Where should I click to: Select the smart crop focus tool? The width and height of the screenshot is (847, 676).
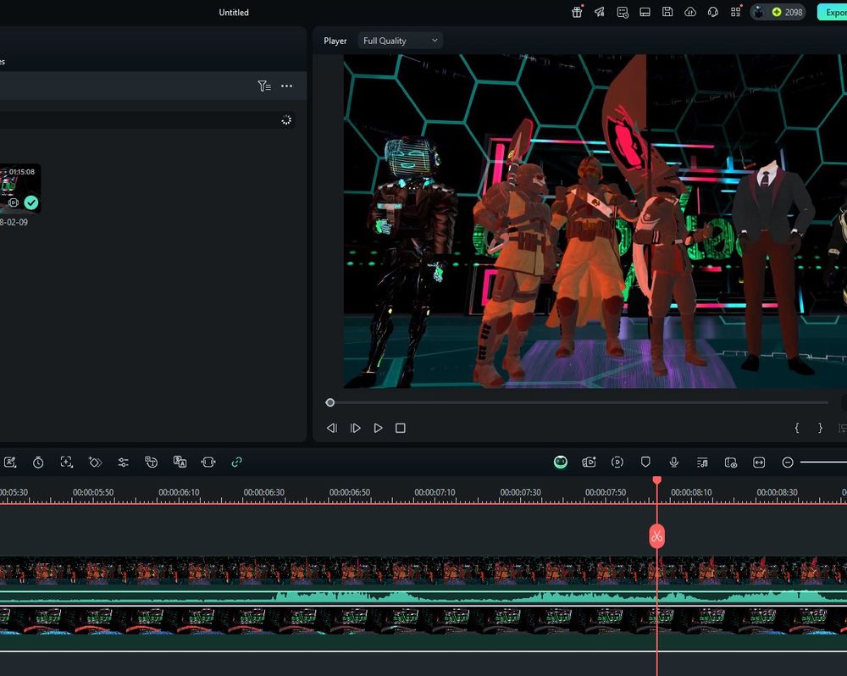[66, 462]
